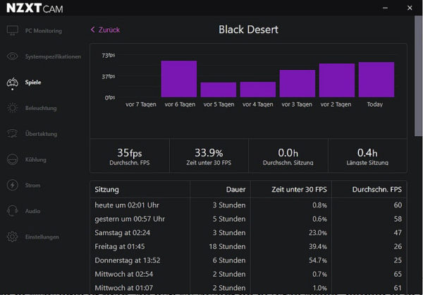Click the '18 Stunden' duration cell
The height and width of the screenshot is (295, 423).
point(227,246)
